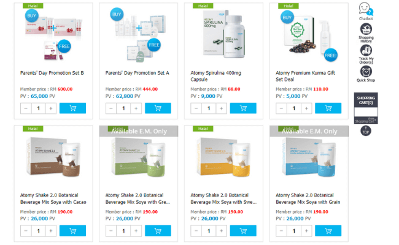Select quantity field for Parents' Day Set B
The height and width of the screenshot is (245, 399).
pos(39,108)
